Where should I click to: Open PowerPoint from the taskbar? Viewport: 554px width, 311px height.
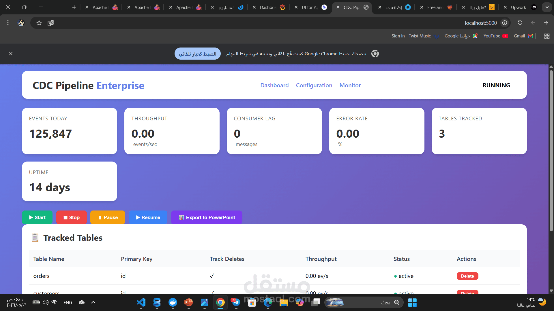[x=189, y=302]
